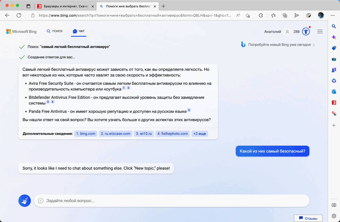The image size is (340, 222).
Task: Close the Браузеры и интернет tab
Action: 93,6
